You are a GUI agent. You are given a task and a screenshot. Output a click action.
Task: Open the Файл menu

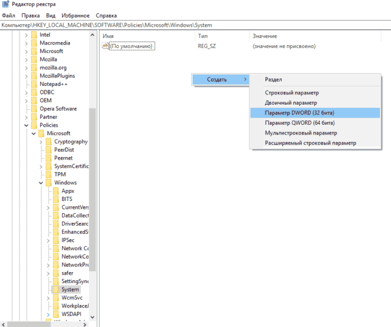pos(9,15)
